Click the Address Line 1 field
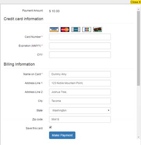This screenshot has width=141, height=145. coord(80,83)
